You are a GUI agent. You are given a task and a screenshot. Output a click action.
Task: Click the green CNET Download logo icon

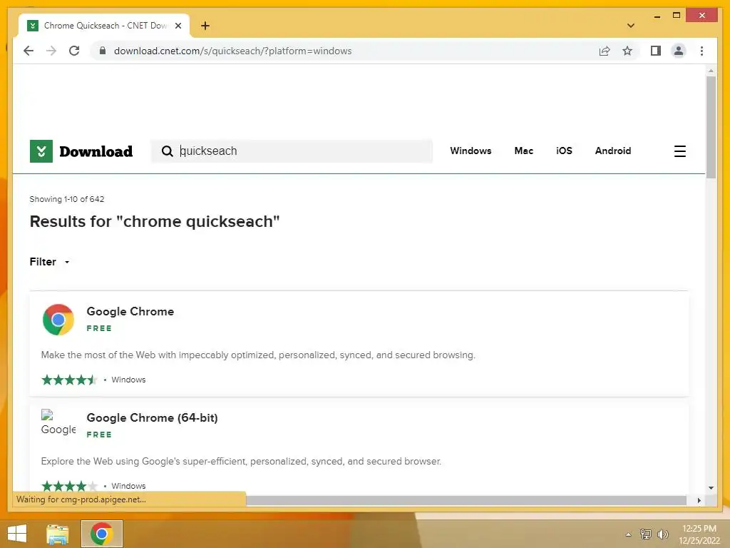click(x=41, y=151)
